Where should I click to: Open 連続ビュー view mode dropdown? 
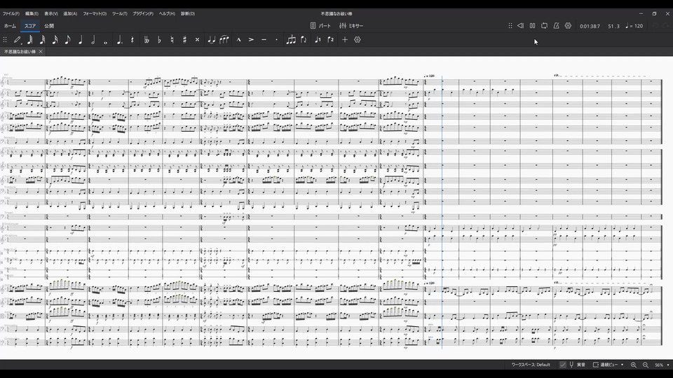pos(609,365)
